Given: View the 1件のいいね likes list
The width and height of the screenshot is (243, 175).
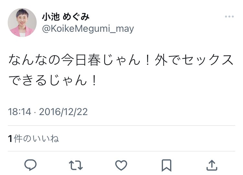Looking at the screenshot, I should [x=33, y=138].
